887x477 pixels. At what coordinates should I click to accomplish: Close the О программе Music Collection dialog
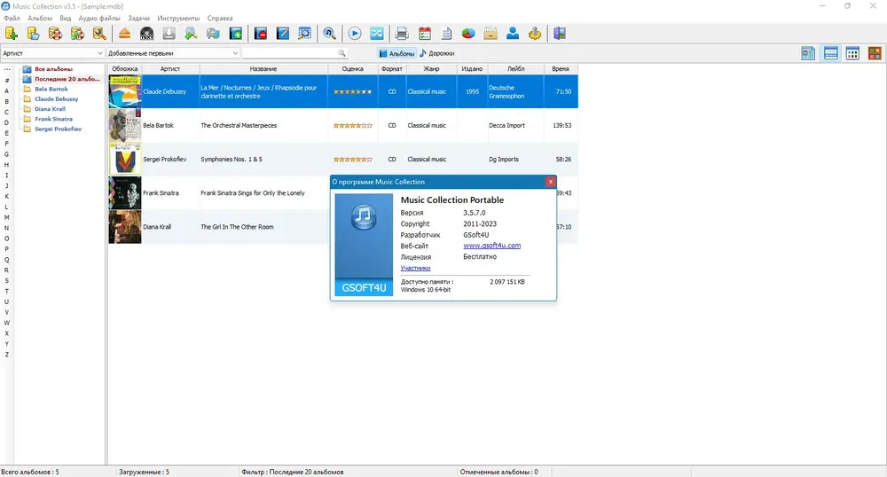click(x=550, y=182)
